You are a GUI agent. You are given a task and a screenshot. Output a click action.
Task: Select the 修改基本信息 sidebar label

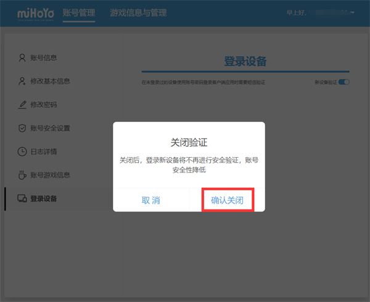click(x=50, y=81)
